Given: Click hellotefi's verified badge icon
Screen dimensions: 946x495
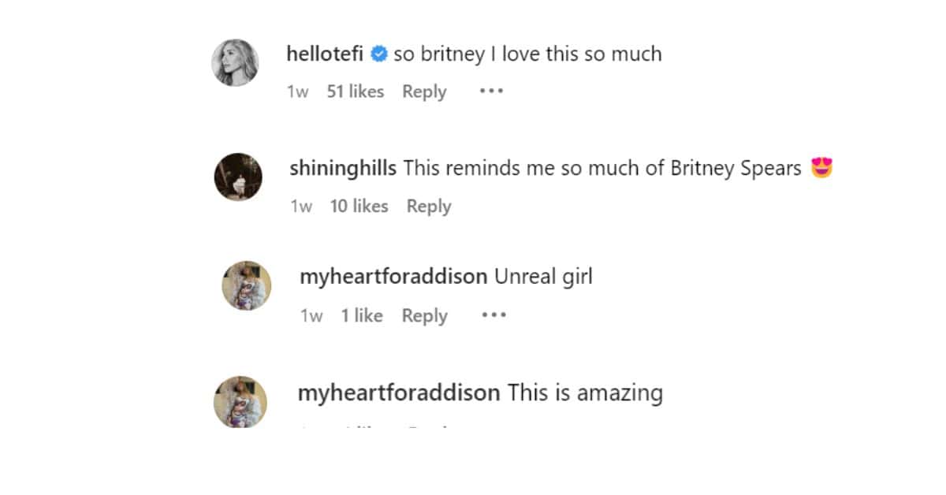Looking at the screenshot, I should tap(379, 54).
